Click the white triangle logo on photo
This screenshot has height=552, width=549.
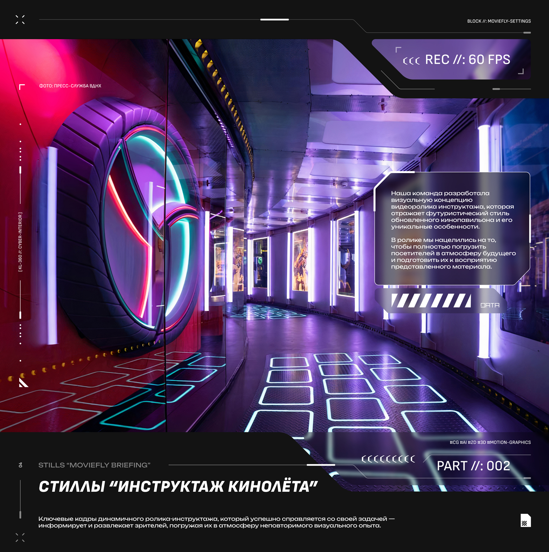tap(23, 382)
